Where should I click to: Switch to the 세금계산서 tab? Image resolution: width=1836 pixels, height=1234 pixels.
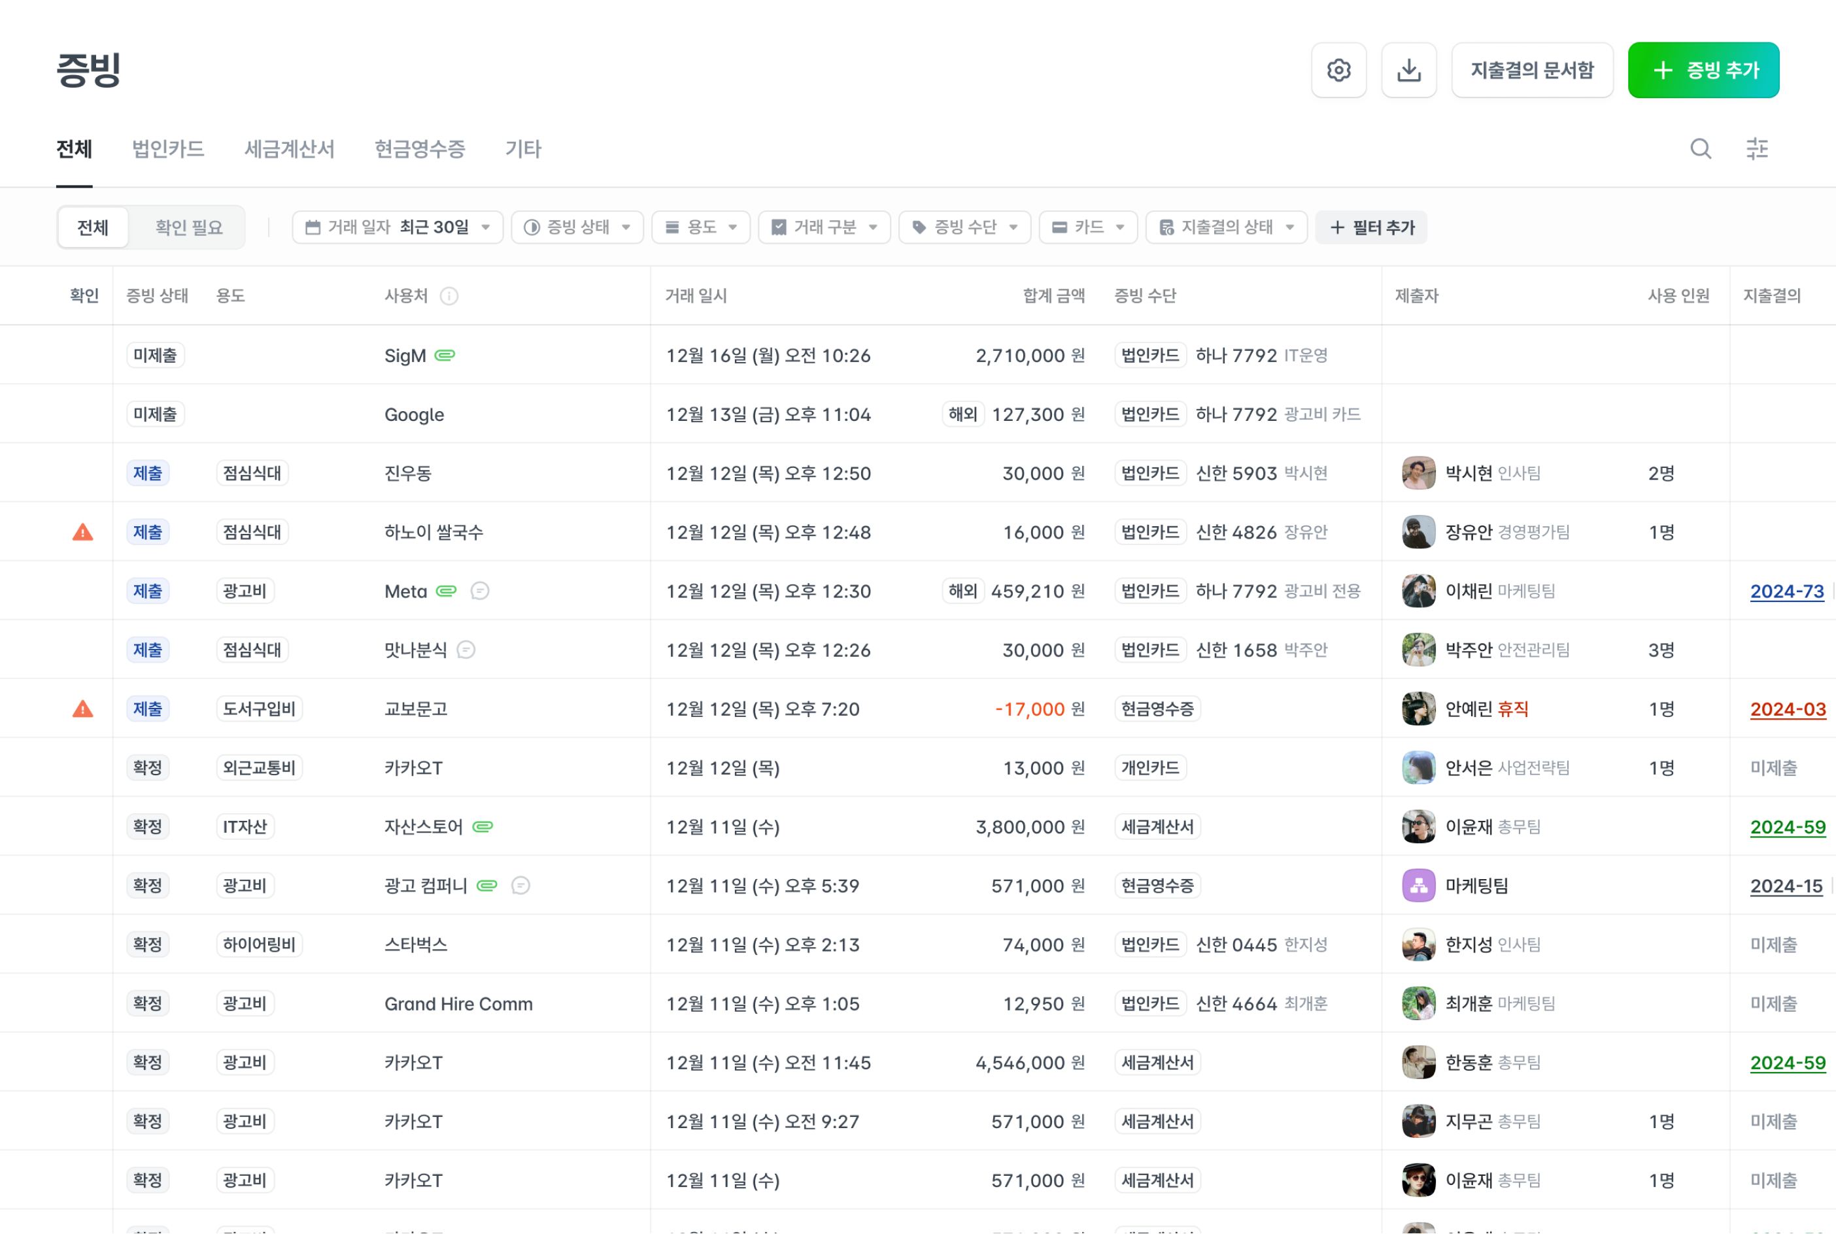(x=289, y=149)
